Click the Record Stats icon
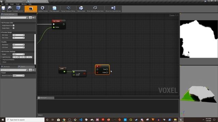The image size is (218, 122). pyautogui.click(x=81, y=9)
